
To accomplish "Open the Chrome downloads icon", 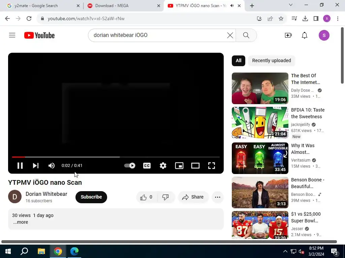I will pyautogui.click(x=305, y=19).
